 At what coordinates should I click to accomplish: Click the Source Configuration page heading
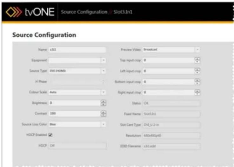tap(44, 35)
